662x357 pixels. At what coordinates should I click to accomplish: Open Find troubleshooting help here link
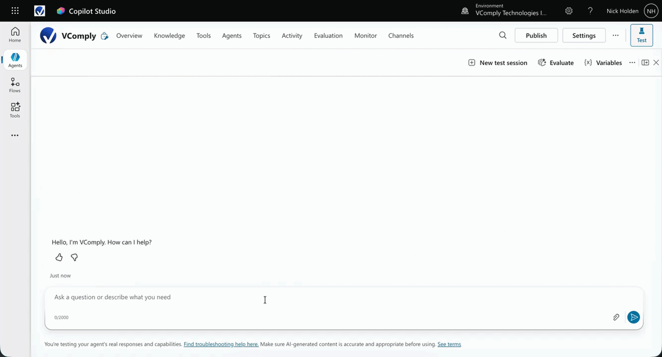point(221,344)
